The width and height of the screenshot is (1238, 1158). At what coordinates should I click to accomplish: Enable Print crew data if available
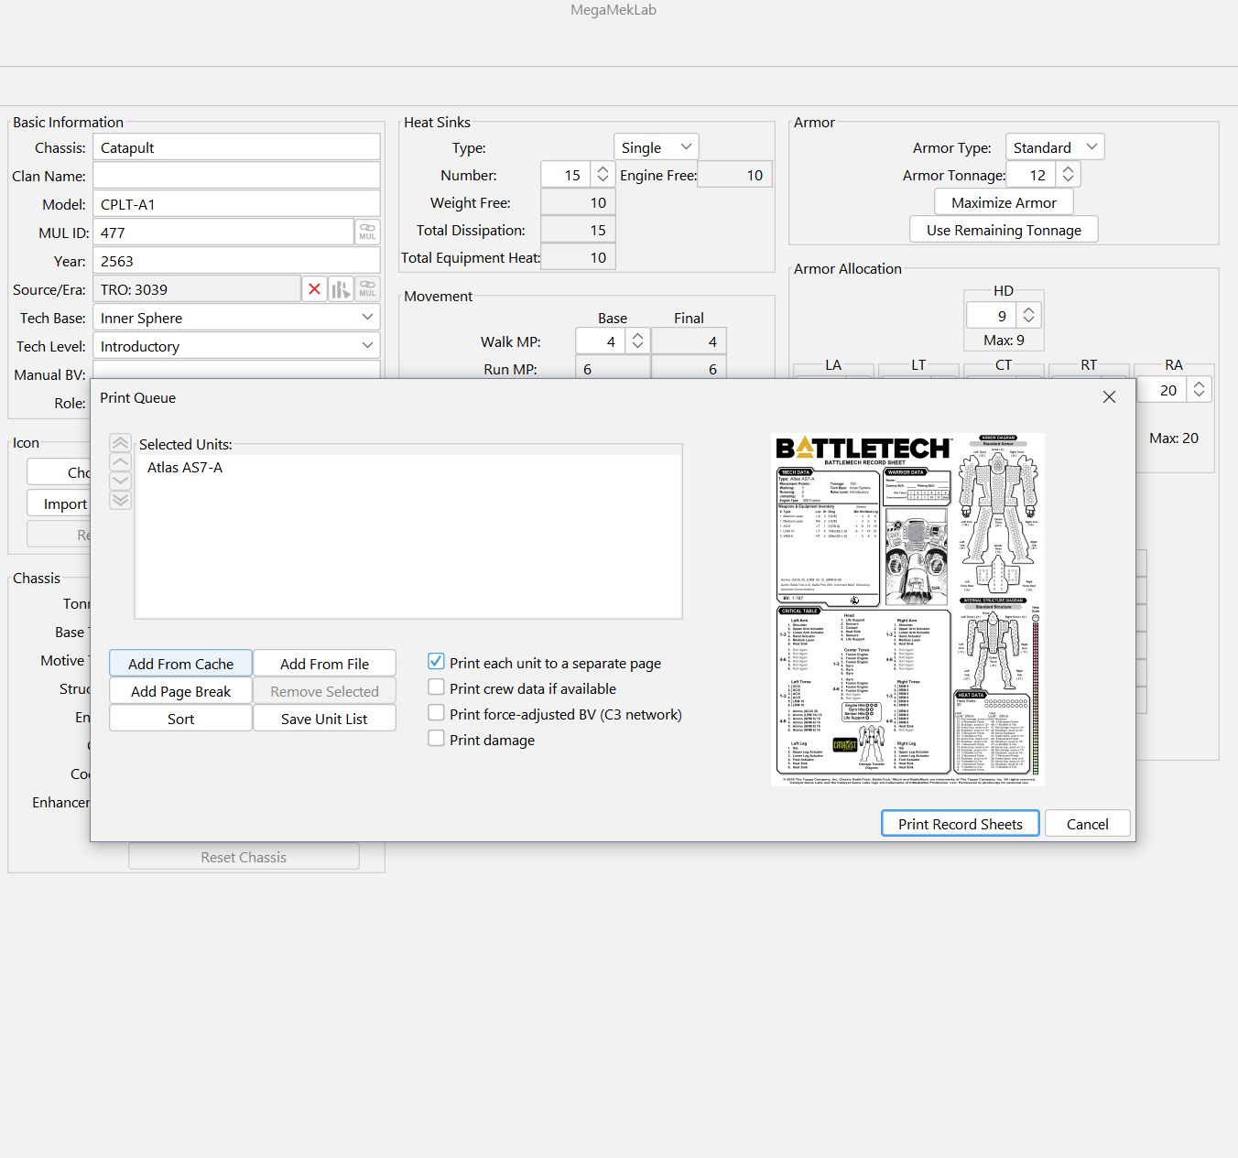coord(437,687)
